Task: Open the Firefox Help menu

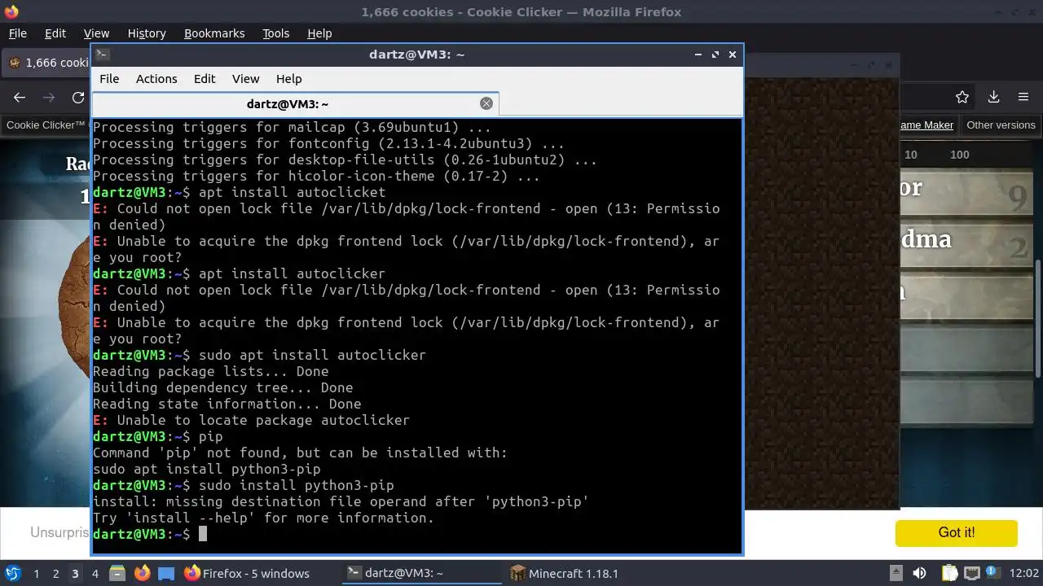Action: [x=319, y=33]
